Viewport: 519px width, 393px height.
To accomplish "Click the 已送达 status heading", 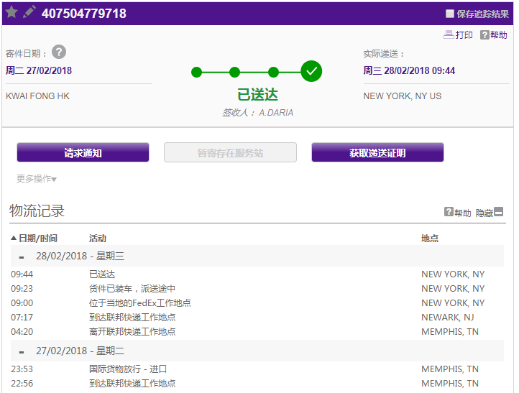I will [x=257, y=95].
